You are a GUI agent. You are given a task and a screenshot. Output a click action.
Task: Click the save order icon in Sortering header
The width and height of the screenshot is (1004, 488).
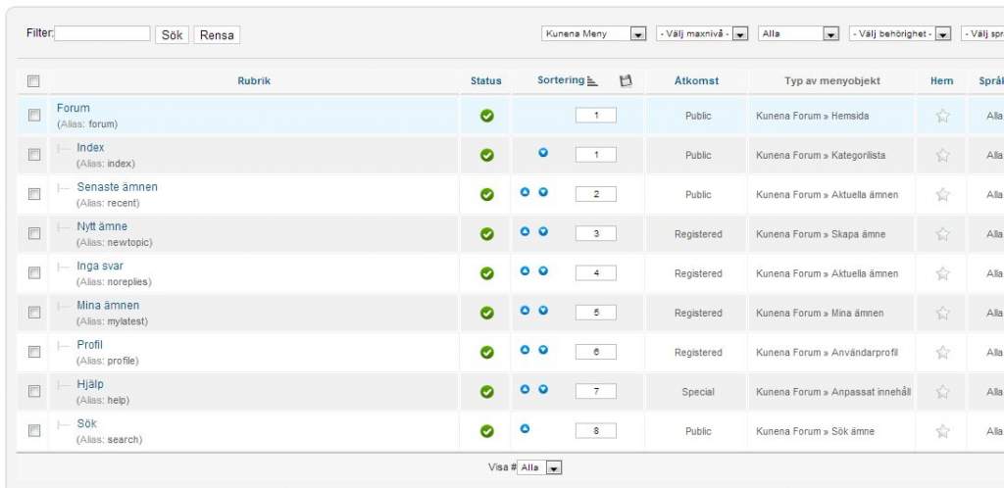click(x=626, y=81)
